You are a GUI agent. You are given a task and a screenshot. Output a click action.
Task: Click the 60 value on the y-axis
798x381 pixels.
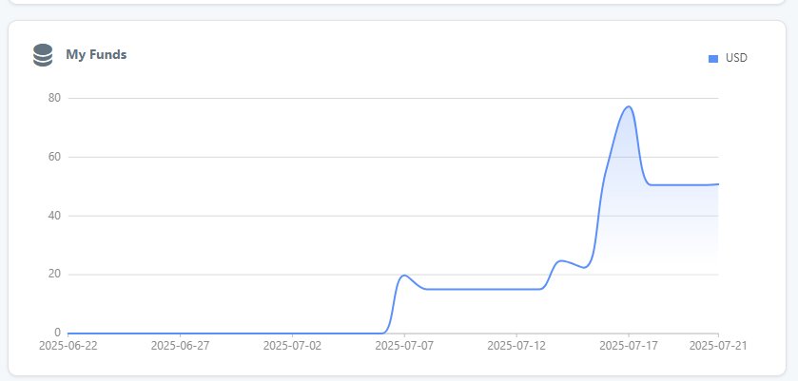point(54,157)
